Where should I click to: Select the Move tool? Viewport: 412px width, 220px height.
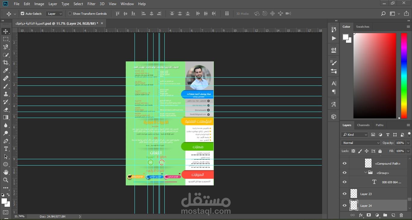point(6,31)
